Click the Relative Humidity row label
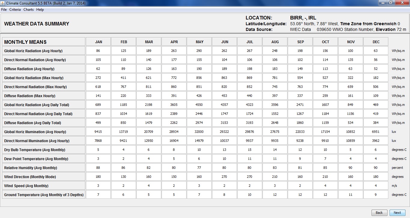 coord(31,168)
